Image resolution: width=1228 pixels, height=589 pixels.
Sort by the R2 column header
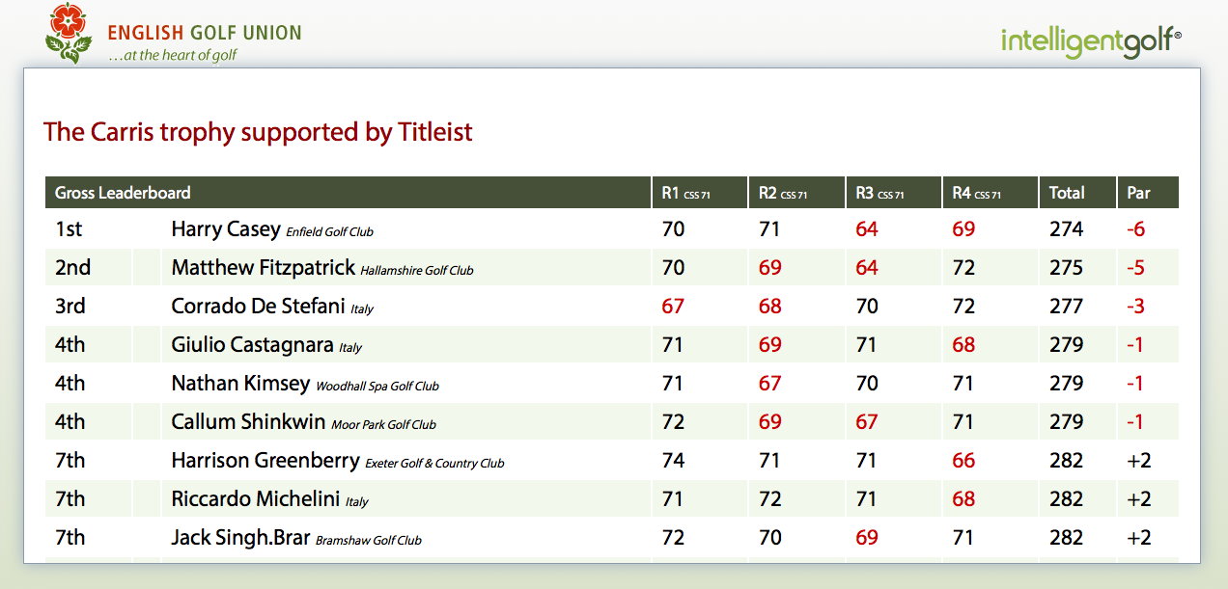coord(782,193)
